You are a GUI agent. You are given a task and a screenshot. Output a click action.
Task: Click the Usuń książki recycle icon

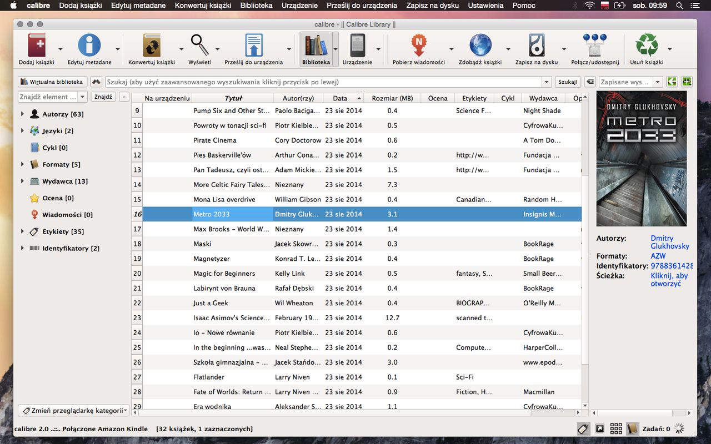tap(647, 46)
